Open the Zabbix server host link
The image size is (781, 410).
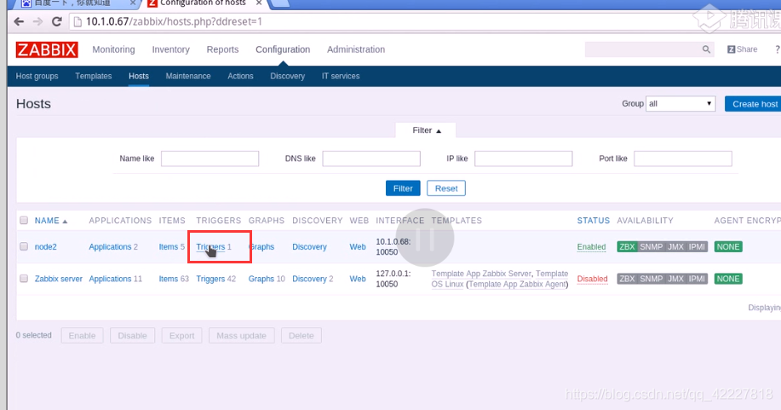pyautogui.click(x=58, y=279)
